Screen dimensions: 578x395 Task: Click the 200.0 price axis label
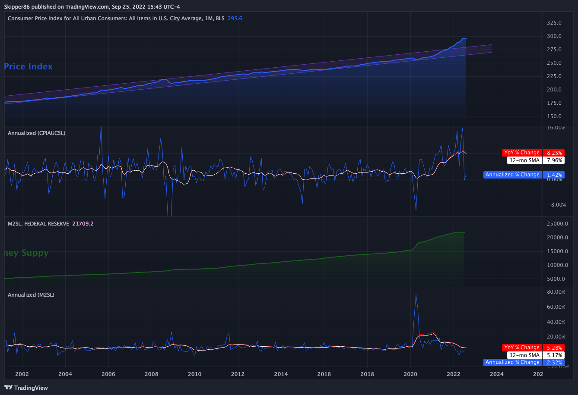(554, 89)
